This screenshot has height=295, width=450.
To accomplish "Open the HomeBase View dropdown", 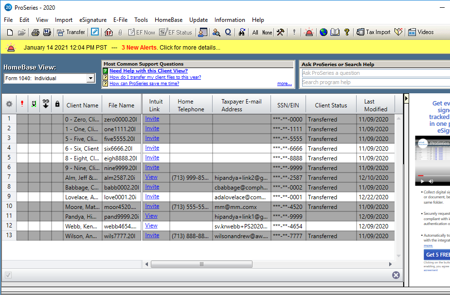I will click(x=90, y=78).
